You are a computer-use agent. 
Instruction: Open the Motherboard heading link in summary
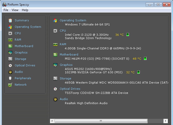(69, 55)
